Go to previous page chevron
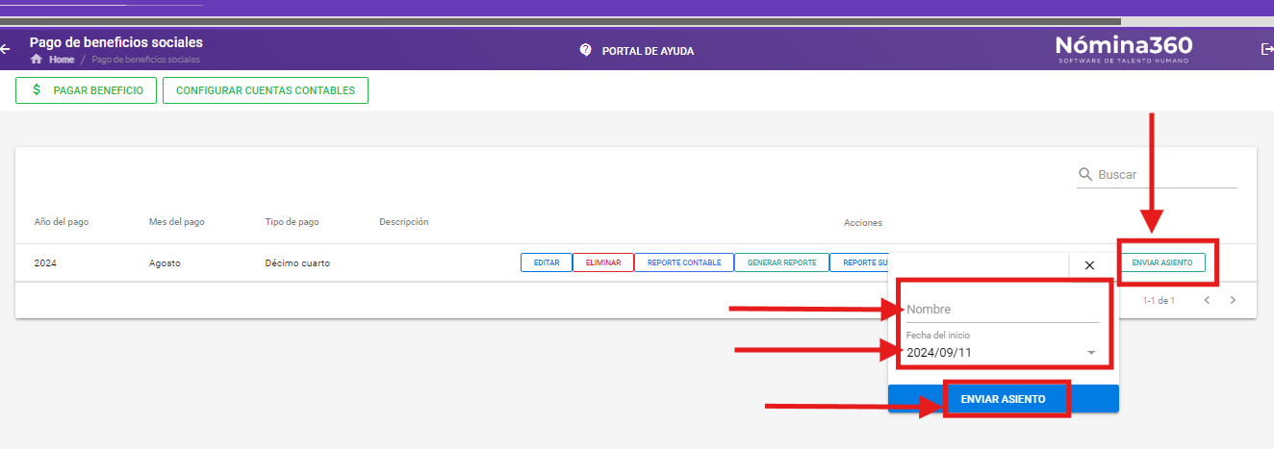The image size is (1274, 449). pos(1207,300)
